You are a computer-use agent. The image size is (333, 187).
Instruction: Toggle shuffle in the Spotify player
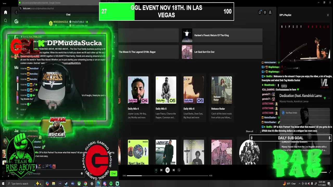click(x=156, y=170)
